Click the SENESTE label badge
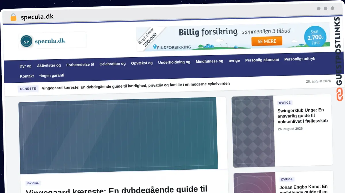 pos(28,89)
